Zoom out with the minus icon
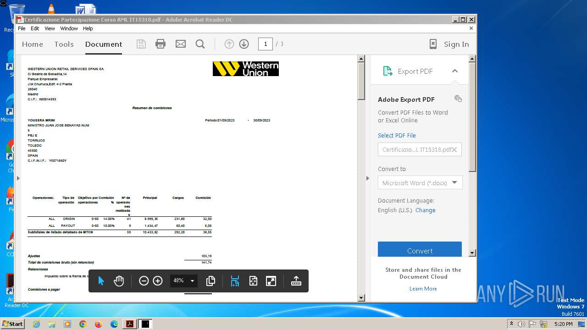 click(x=144, y=281)
